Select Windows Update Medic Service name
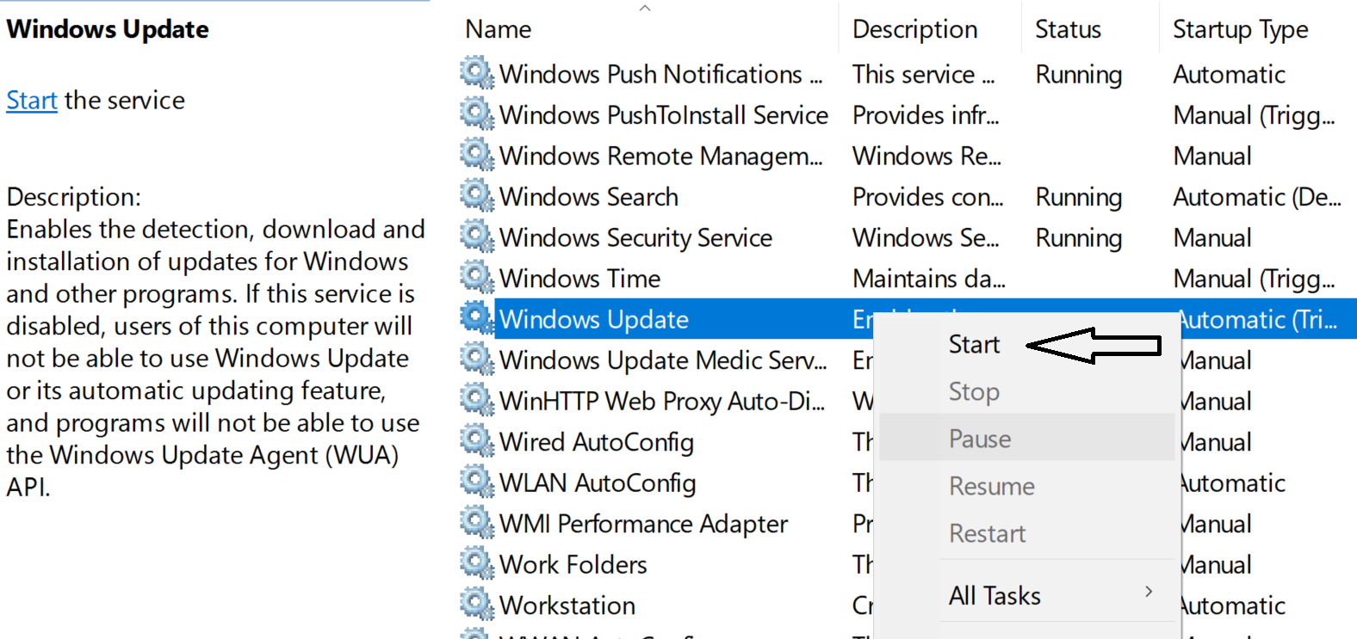The image size is (1357, 639). pyautogui.click(x=663, y=360)
